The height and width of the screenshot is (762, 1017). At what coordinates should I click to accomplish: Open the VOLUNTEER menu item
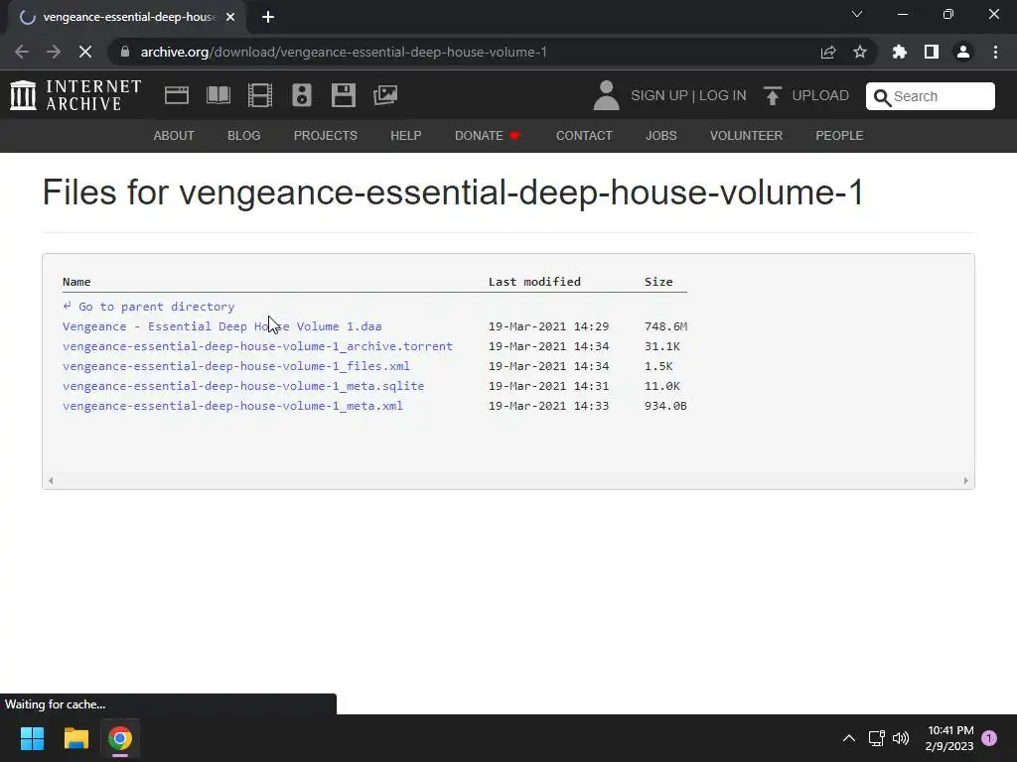746,135
